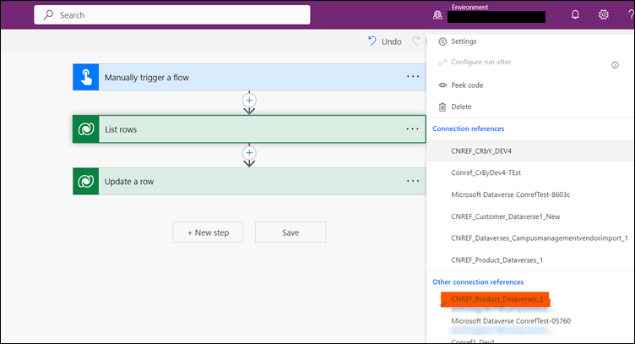Open ellipsis menu on Manually trigger a flow
The height and width of the screenshot is (344, 635).
[x=413, y=78]
